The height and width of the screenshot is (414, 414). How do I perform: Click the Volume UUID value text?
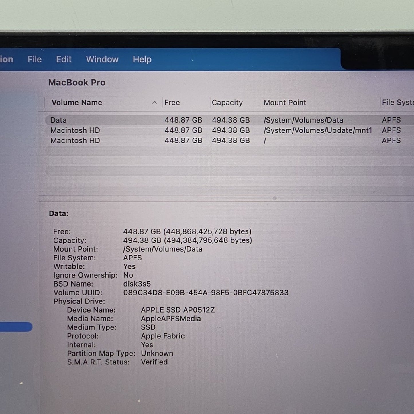205,293
